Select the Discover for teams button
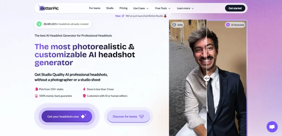 128,116
